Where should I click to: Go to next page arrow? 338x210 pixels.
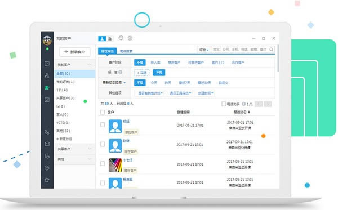(268, 104)
